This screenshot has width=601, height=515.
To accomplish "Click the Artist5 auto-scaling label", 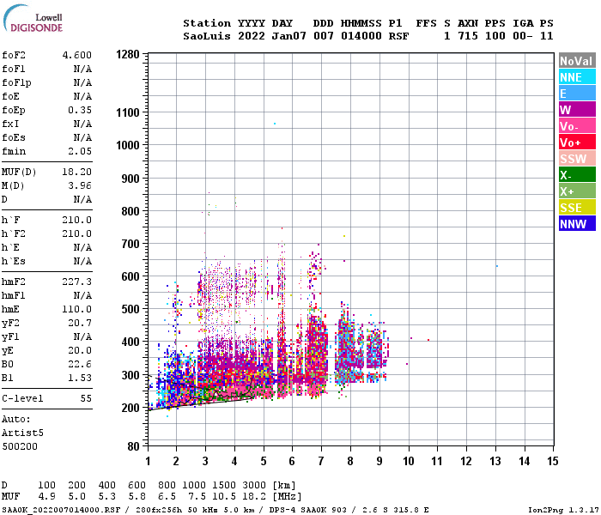I will click(22, 433).
